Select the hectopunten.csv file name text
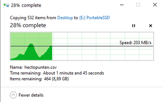The height and width of the screenshot is (102, 163). pyautogui.click(x=40, y=67)
